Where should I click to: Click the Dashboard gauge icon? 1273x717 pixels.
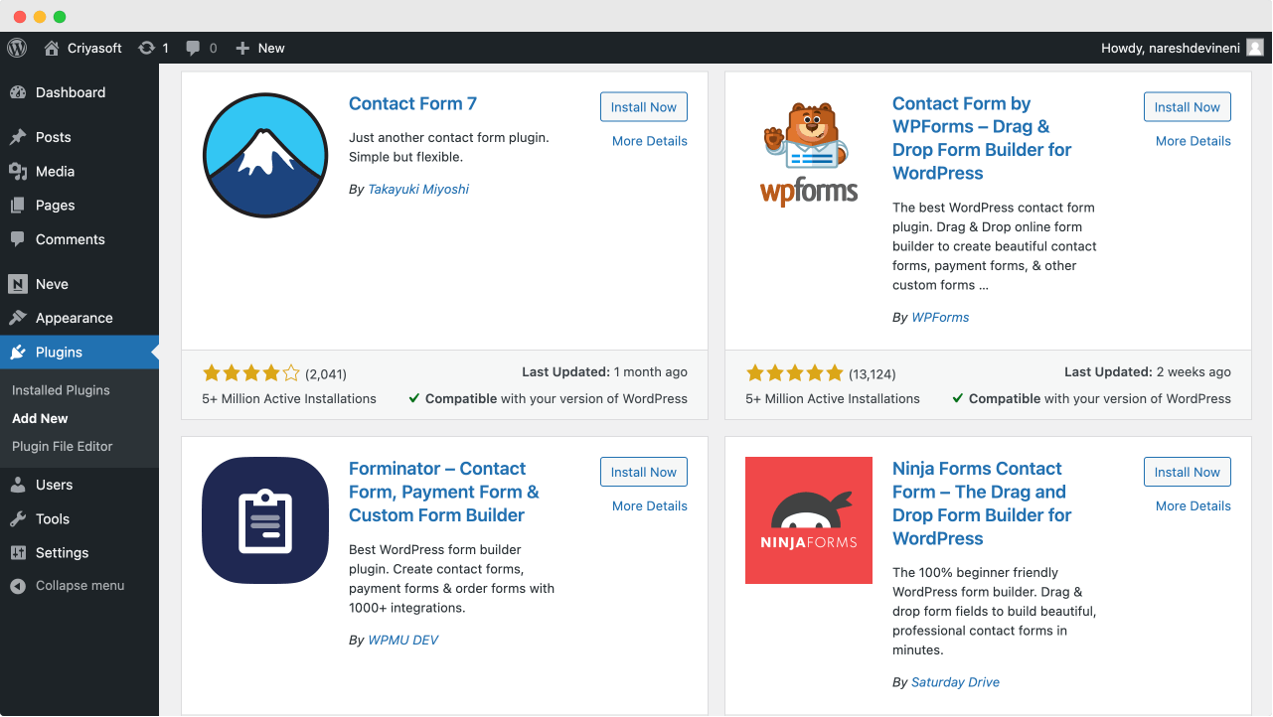18,92
